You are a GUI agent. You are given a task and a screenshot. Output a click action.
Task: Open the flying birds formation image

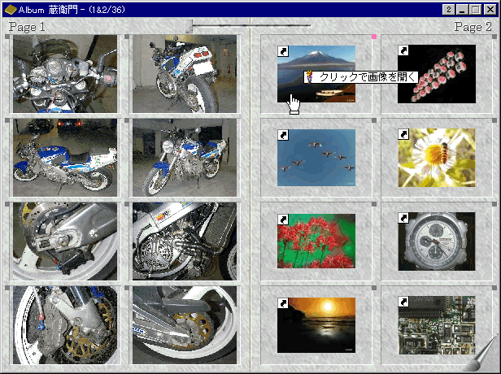click(316, 158)
